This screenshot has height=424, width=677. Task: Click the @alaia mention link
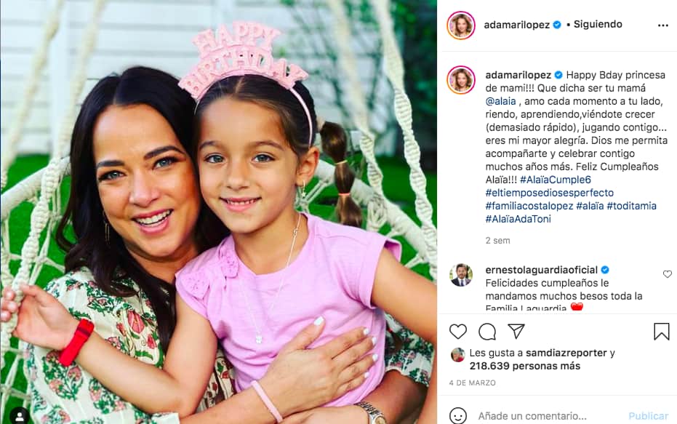point(500,102)
